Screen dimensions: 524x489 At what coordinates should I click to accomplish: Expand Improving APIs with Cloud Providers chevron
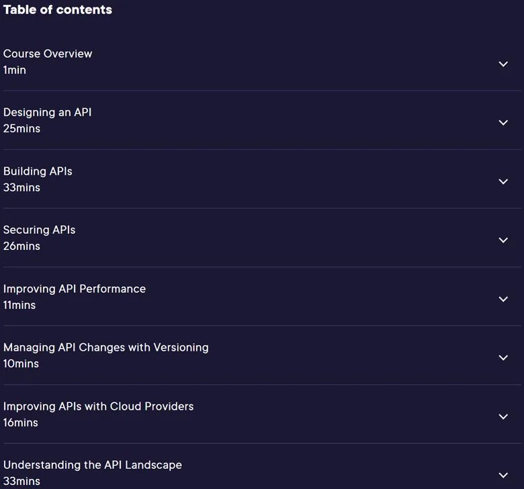tap(503, 416)
